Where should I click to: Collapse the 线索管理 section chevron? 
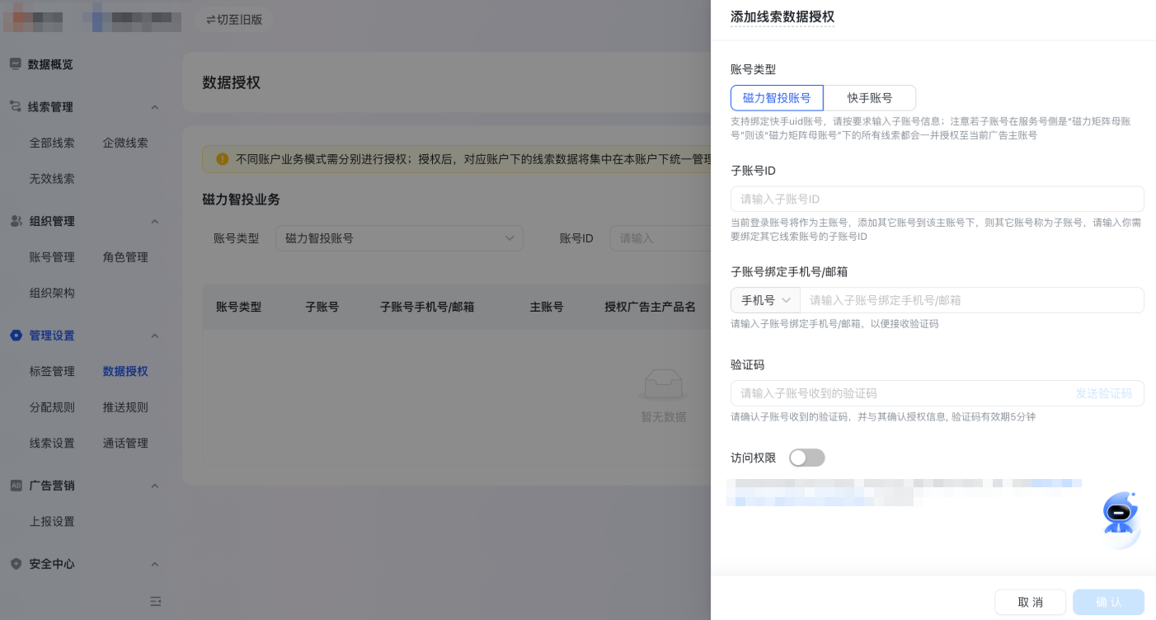pos(155,106)
